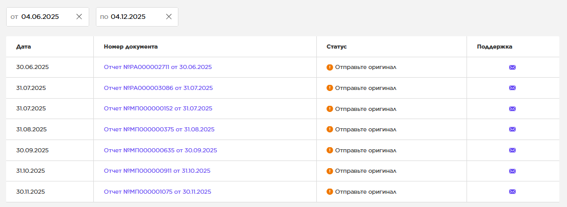This screenshot has width=567, height=207.
Task: Open report №МП000000375 от 31.08.2025
Action: tap(159, 129)
